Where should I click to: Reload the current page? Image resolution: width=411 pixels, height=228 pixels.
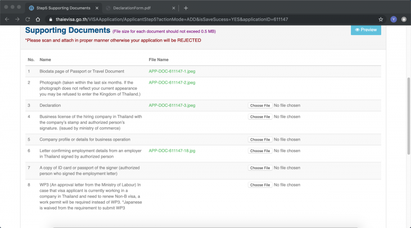27,19
